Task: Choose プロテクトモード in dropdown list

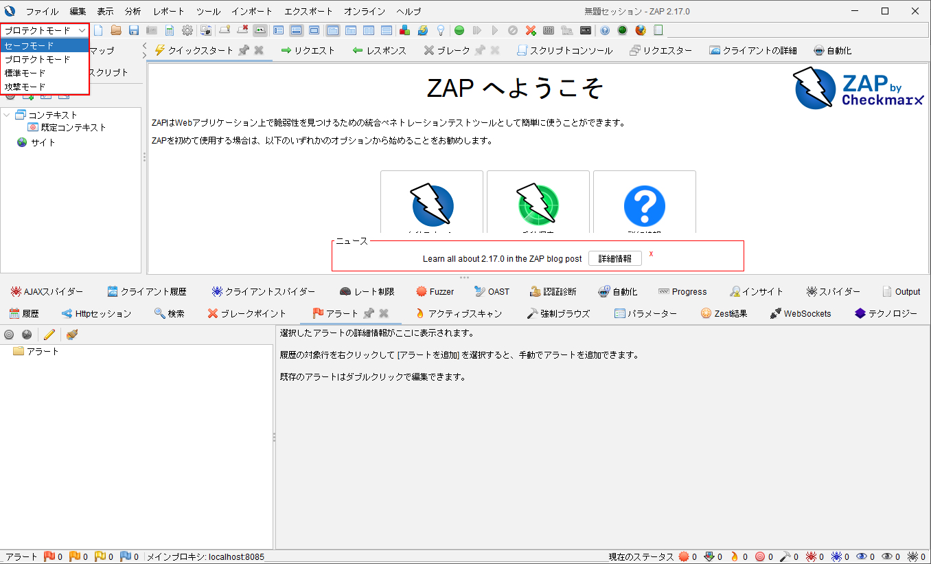Action: (45, 59)
